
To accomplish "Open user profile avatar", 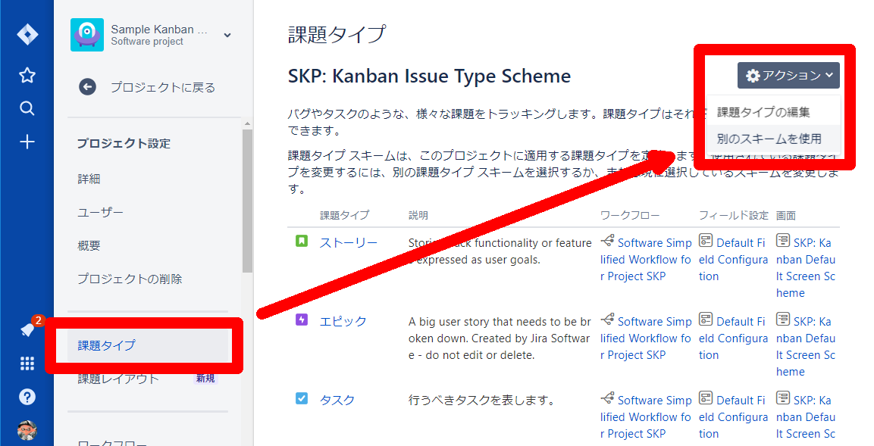I will 27,430.
